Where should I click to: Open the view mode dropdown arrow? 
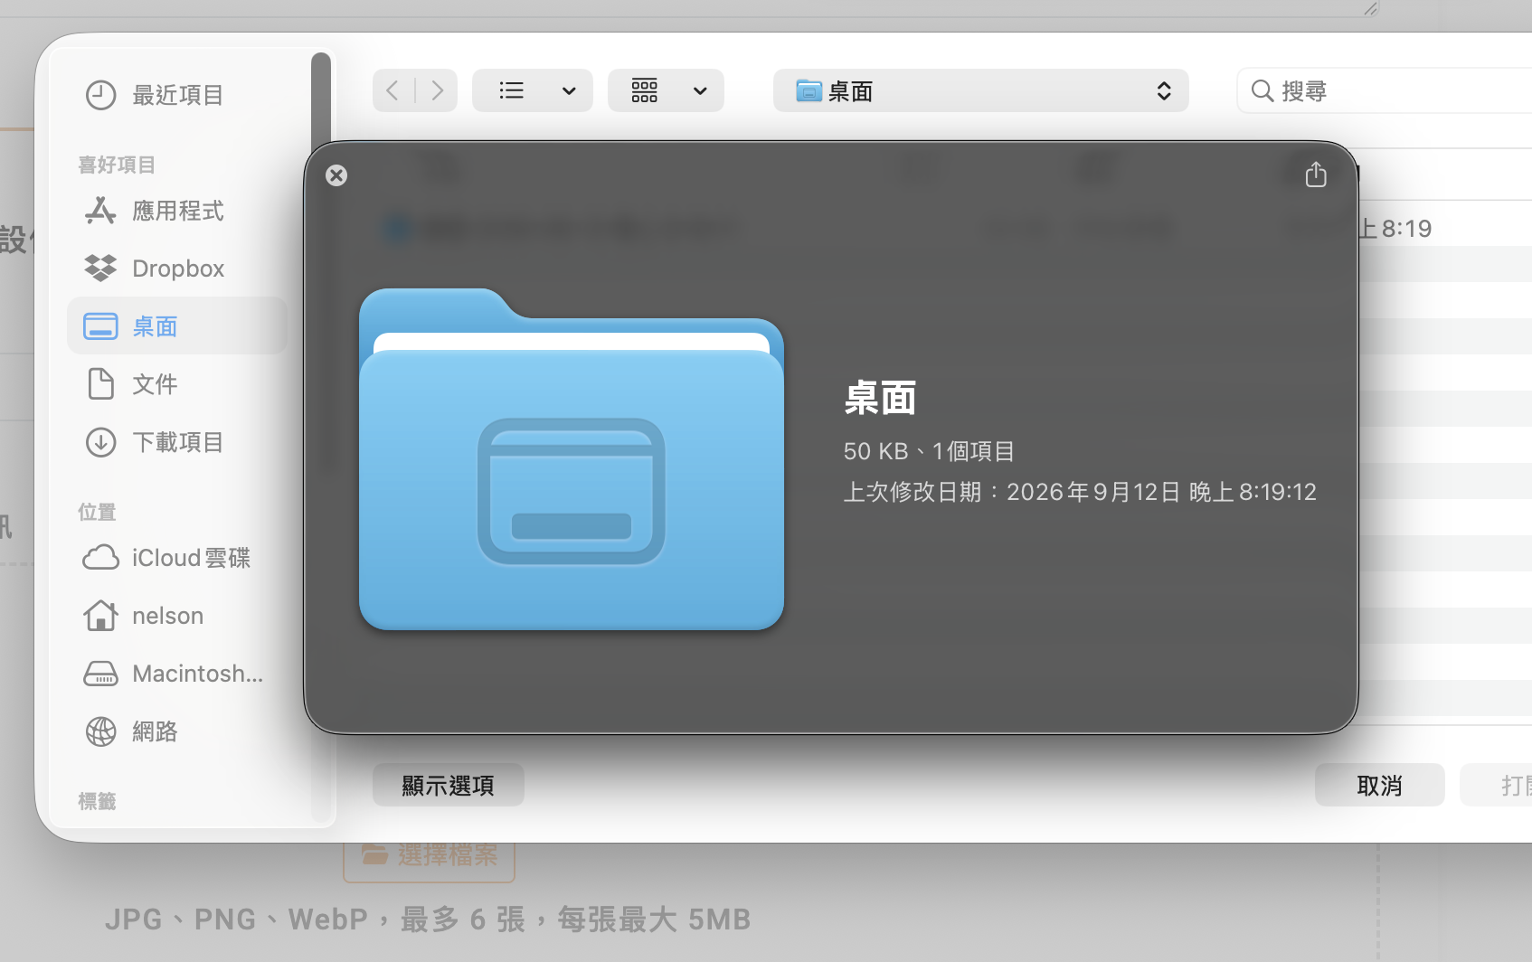(x=569, y=90)
